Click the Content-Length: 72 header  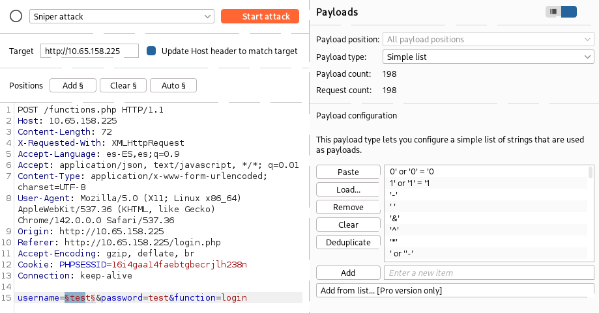pyautogui.click(x=65, y=132)
